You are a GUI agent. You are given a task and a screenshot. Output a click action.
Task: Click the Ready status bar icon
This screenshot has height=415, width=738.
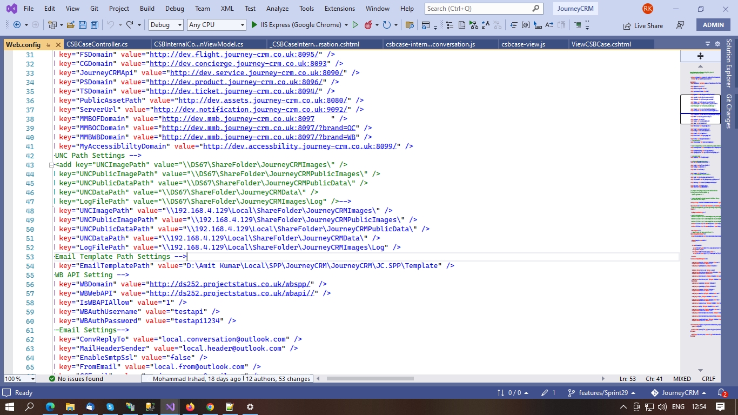coord(7,393)
